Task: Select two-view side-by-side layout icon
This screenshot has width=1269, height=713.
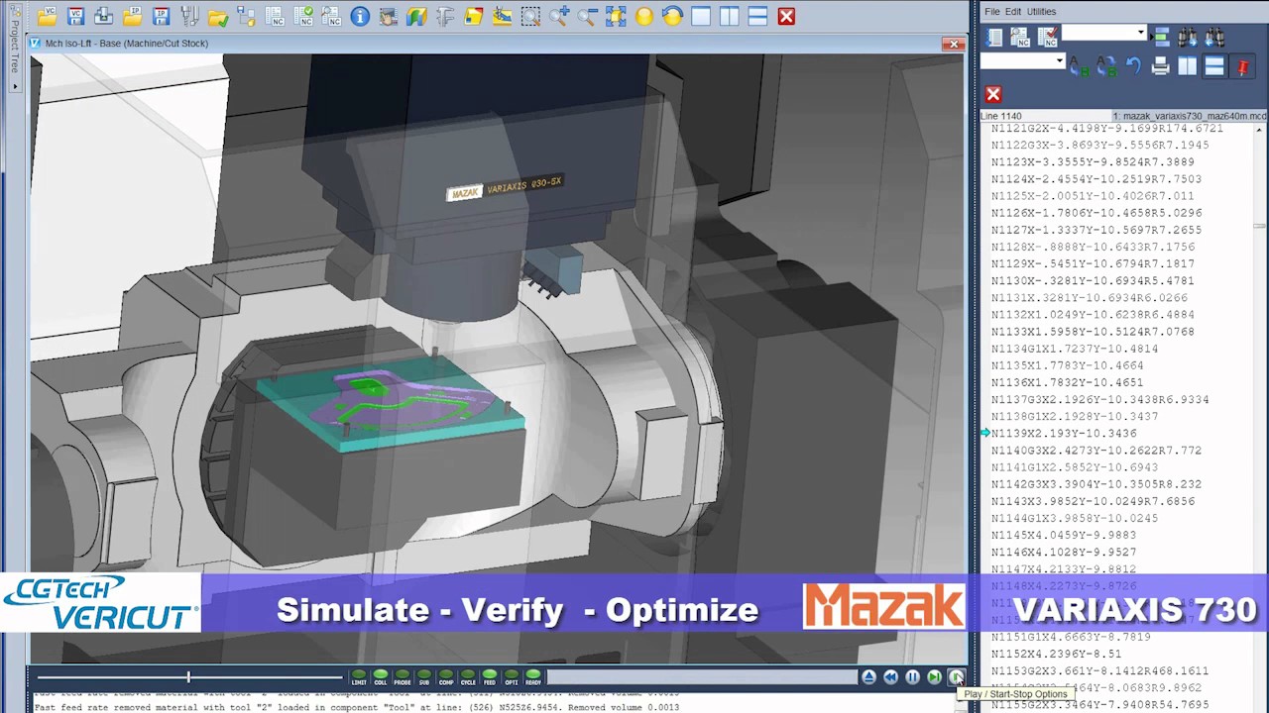Action: (729, 16)
